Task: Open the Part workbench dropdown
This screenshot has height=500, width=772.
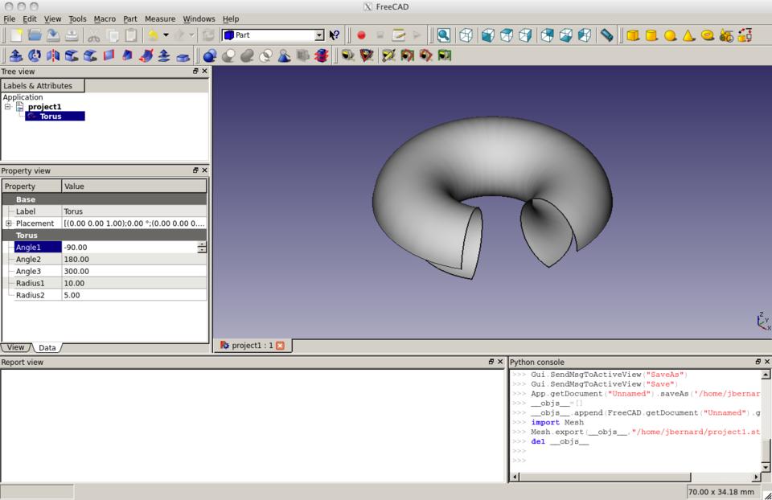Action: click(x=319, y=35)
